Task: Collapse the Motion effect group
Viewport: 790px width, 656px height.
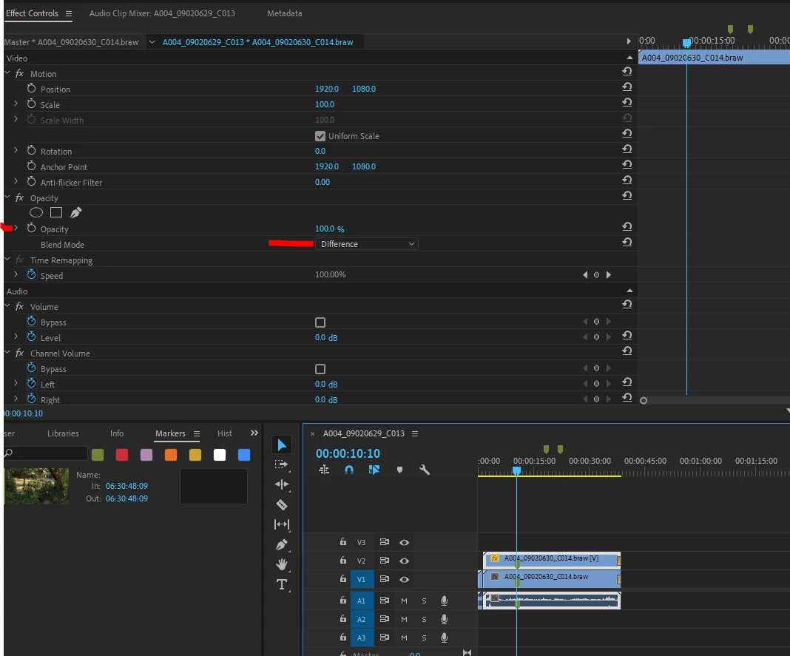Action: point(7,73)
